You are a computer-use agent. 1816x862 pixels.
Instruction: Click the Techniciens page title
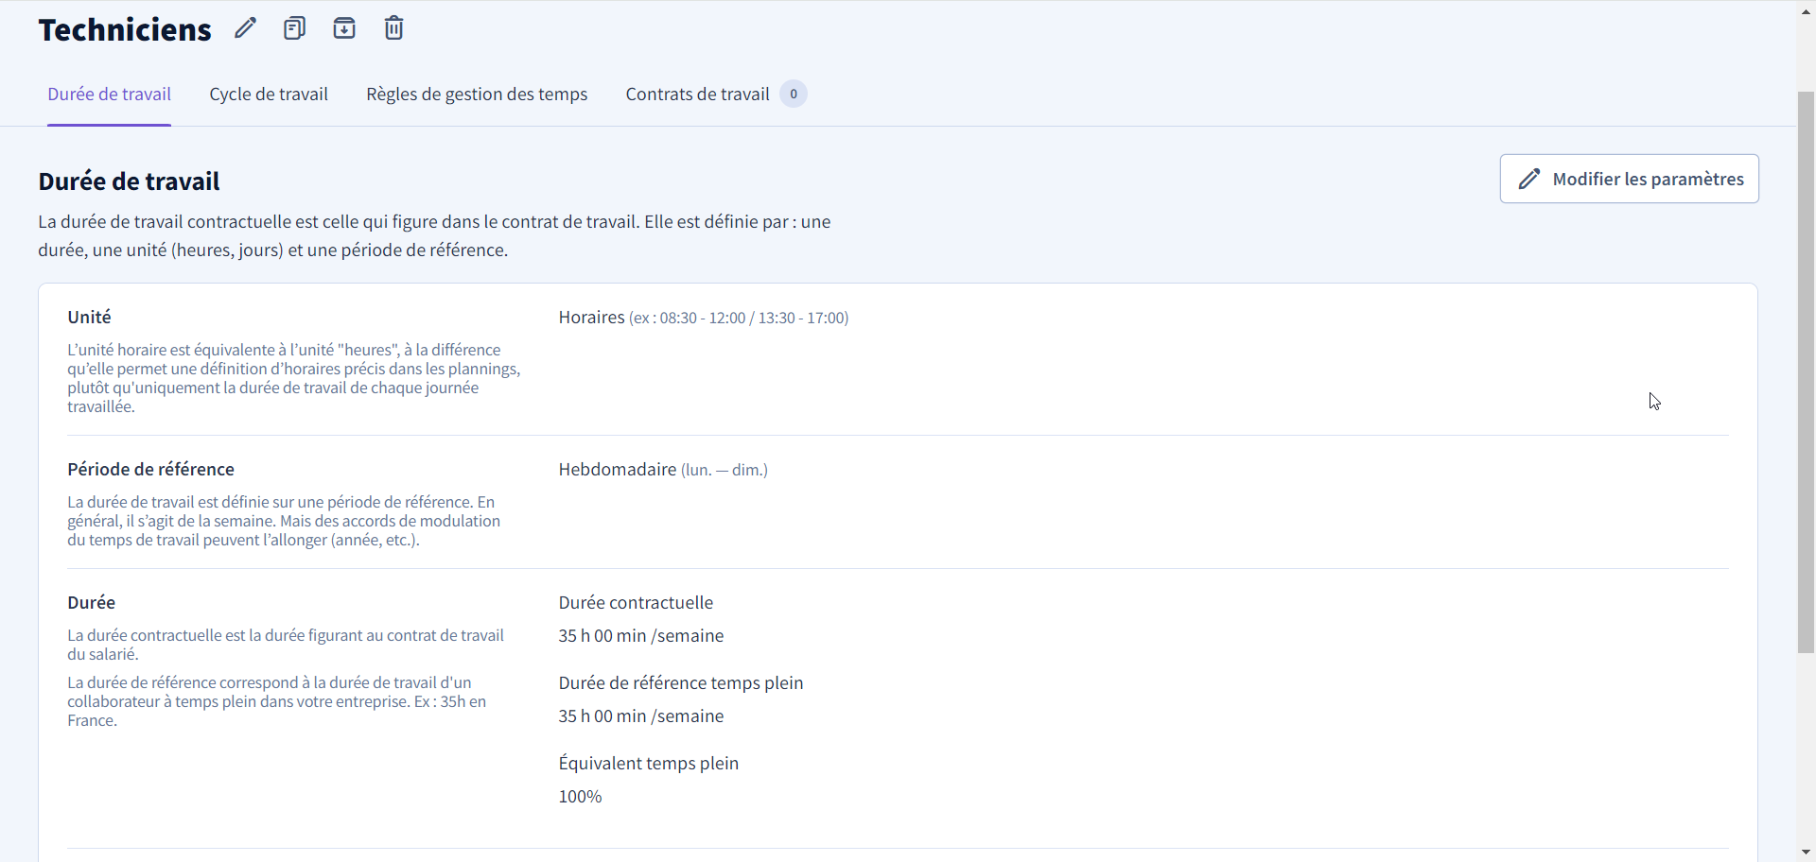click(x=125, y=30)
